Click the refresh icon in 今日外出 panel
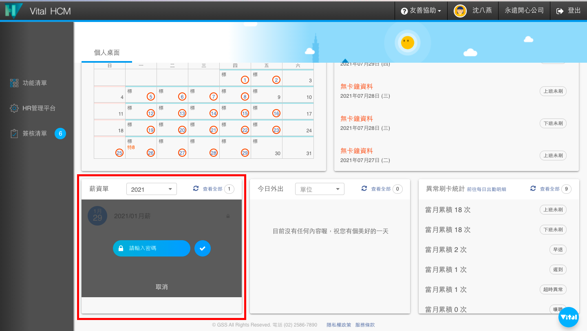This screenshot has width=587, height=331. point(364,189)
